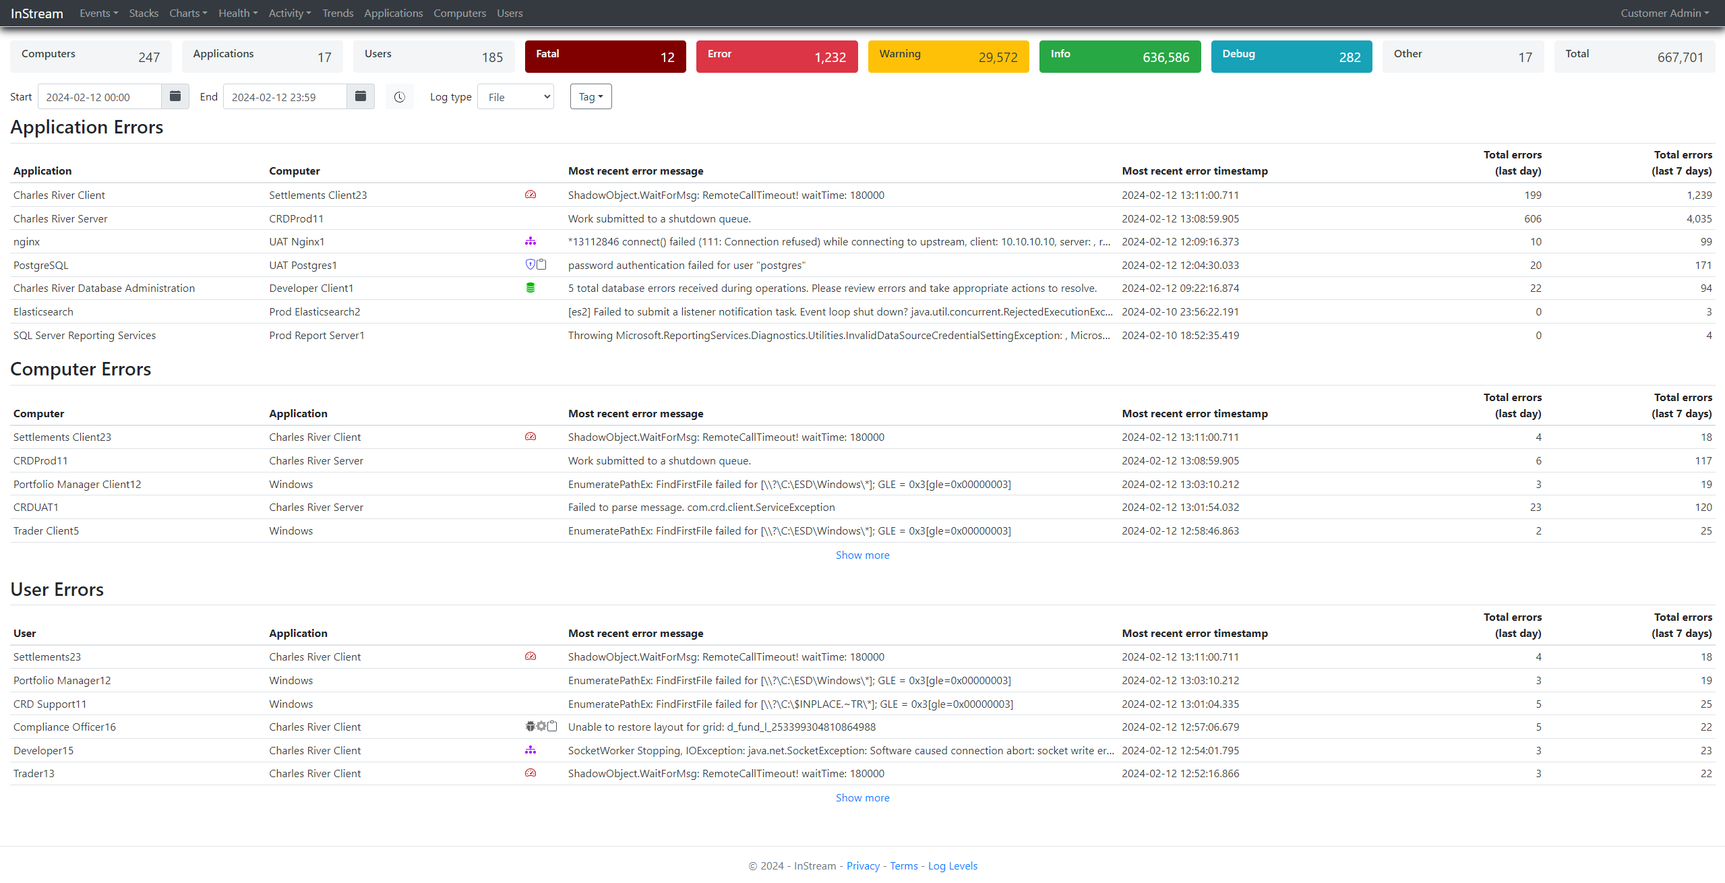Click purple network icon in nginx row
1725x883 pixels.
tap(531, 241)
